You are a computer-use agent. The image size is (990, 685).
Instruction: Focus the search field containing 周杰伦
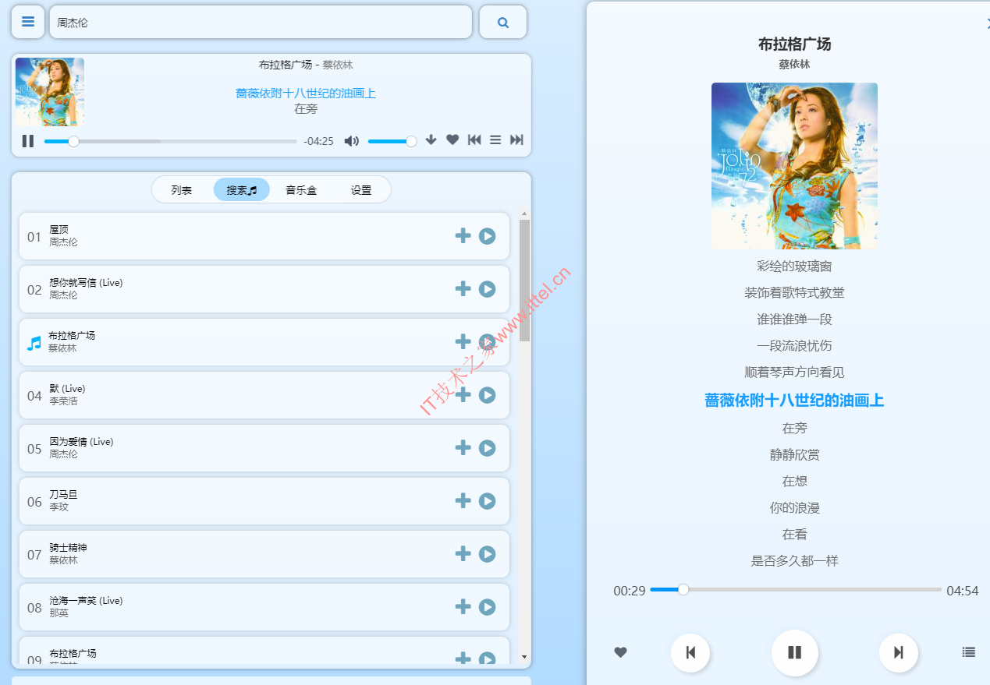(261, 22)
